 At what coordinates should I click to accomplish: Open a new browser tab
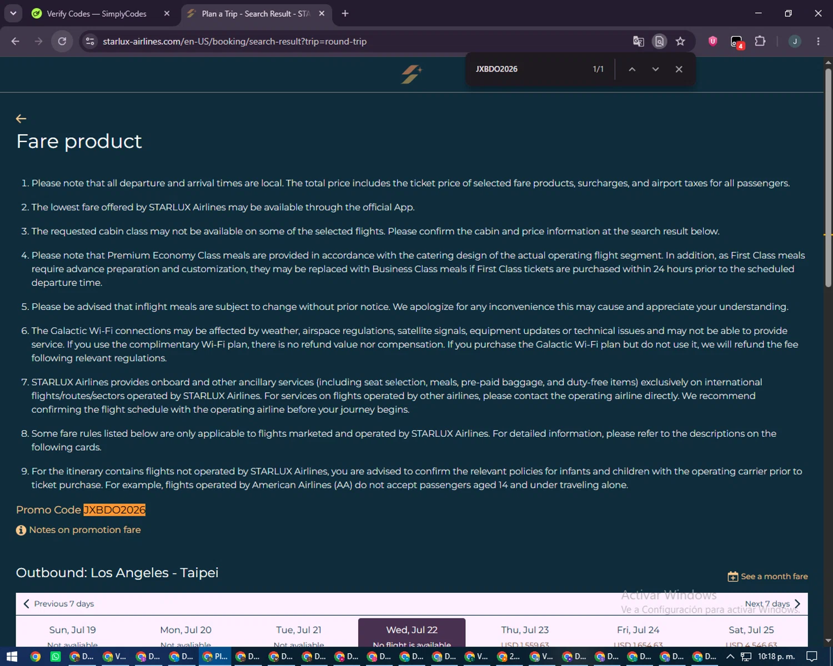(345, 13)
